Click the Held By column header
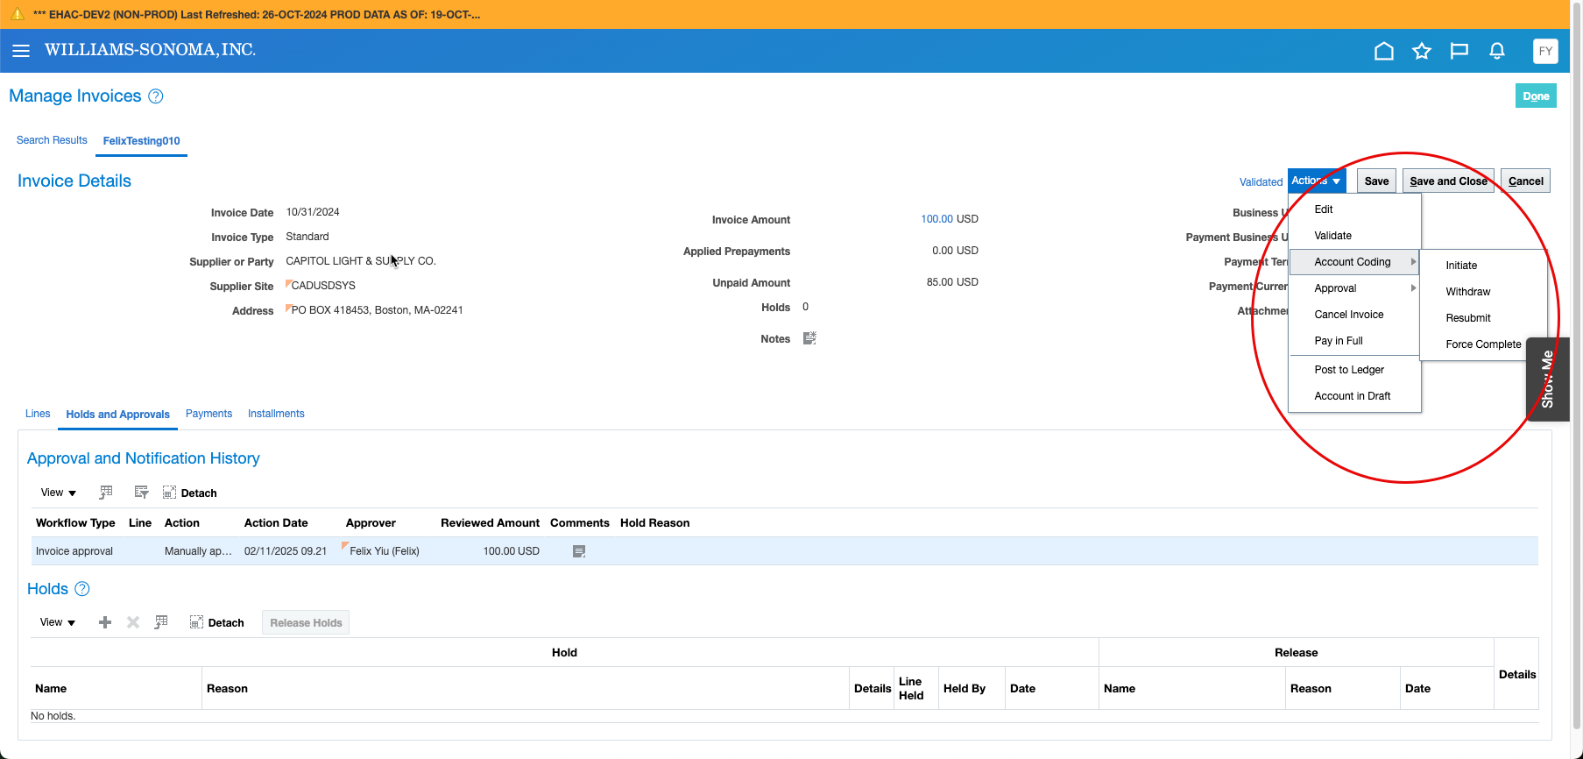 (964, 689)
